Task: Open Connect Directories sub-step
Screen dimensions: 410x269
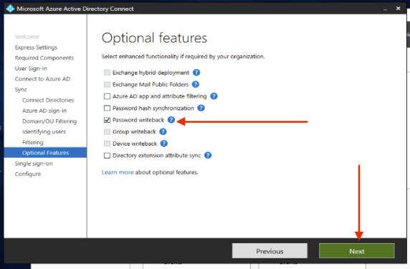Action: [48, 100]
